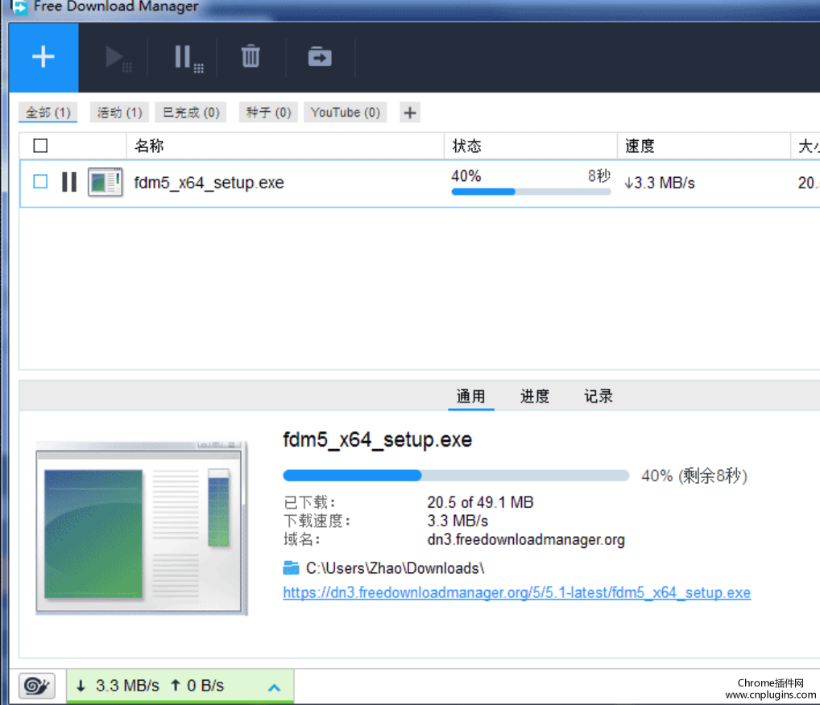Screen dimensions: 820x705
Task: Add a new tag with the plus button
Action: (410, 113)
